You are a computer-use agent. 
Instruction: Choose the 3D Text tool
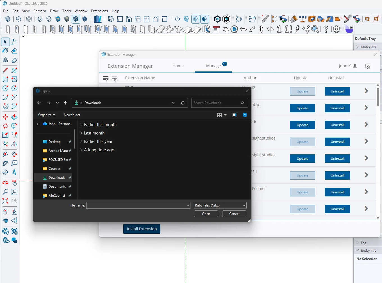tap(14, 172)
